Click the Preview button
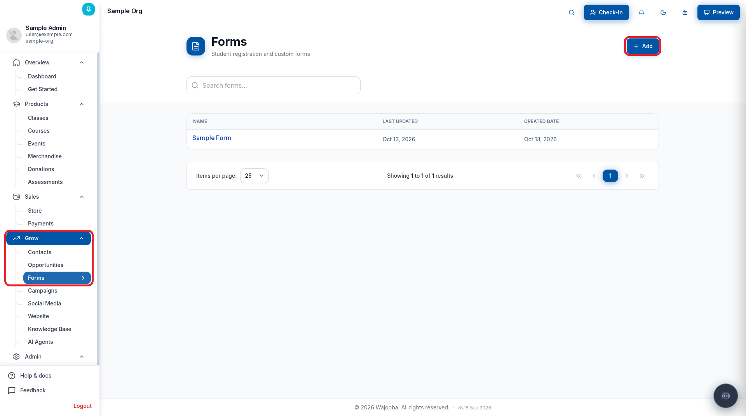 click(x=718, y=12)
